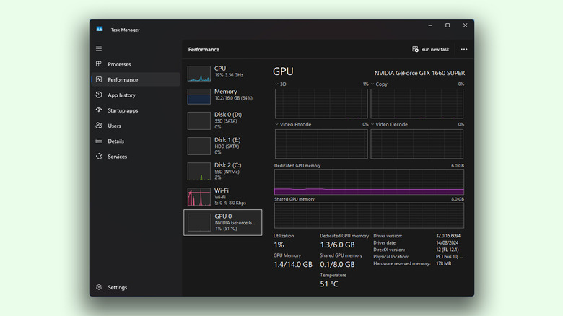View Memory usage in the list
This screenshot has width=563, height=316.
tap(222, 96)
